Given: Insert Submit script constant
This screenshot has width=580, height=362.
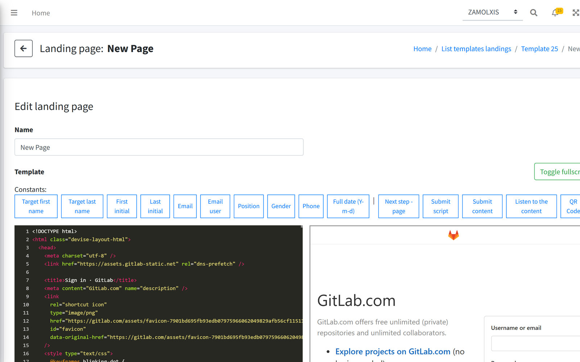Looking at the screenshot, I should tap(441, 206).
